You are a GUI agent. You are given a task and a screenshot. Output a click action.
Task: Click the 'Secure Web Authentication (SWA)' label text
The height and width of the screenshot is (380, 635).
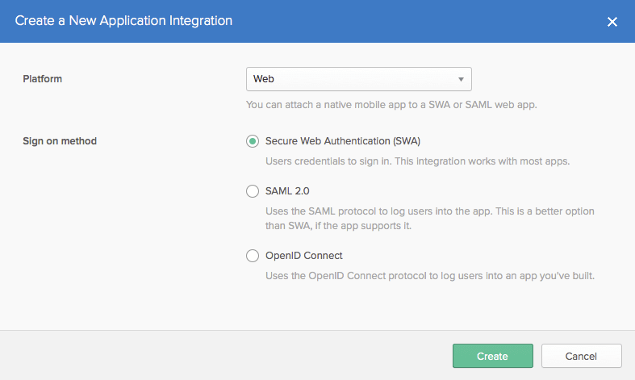343,141
